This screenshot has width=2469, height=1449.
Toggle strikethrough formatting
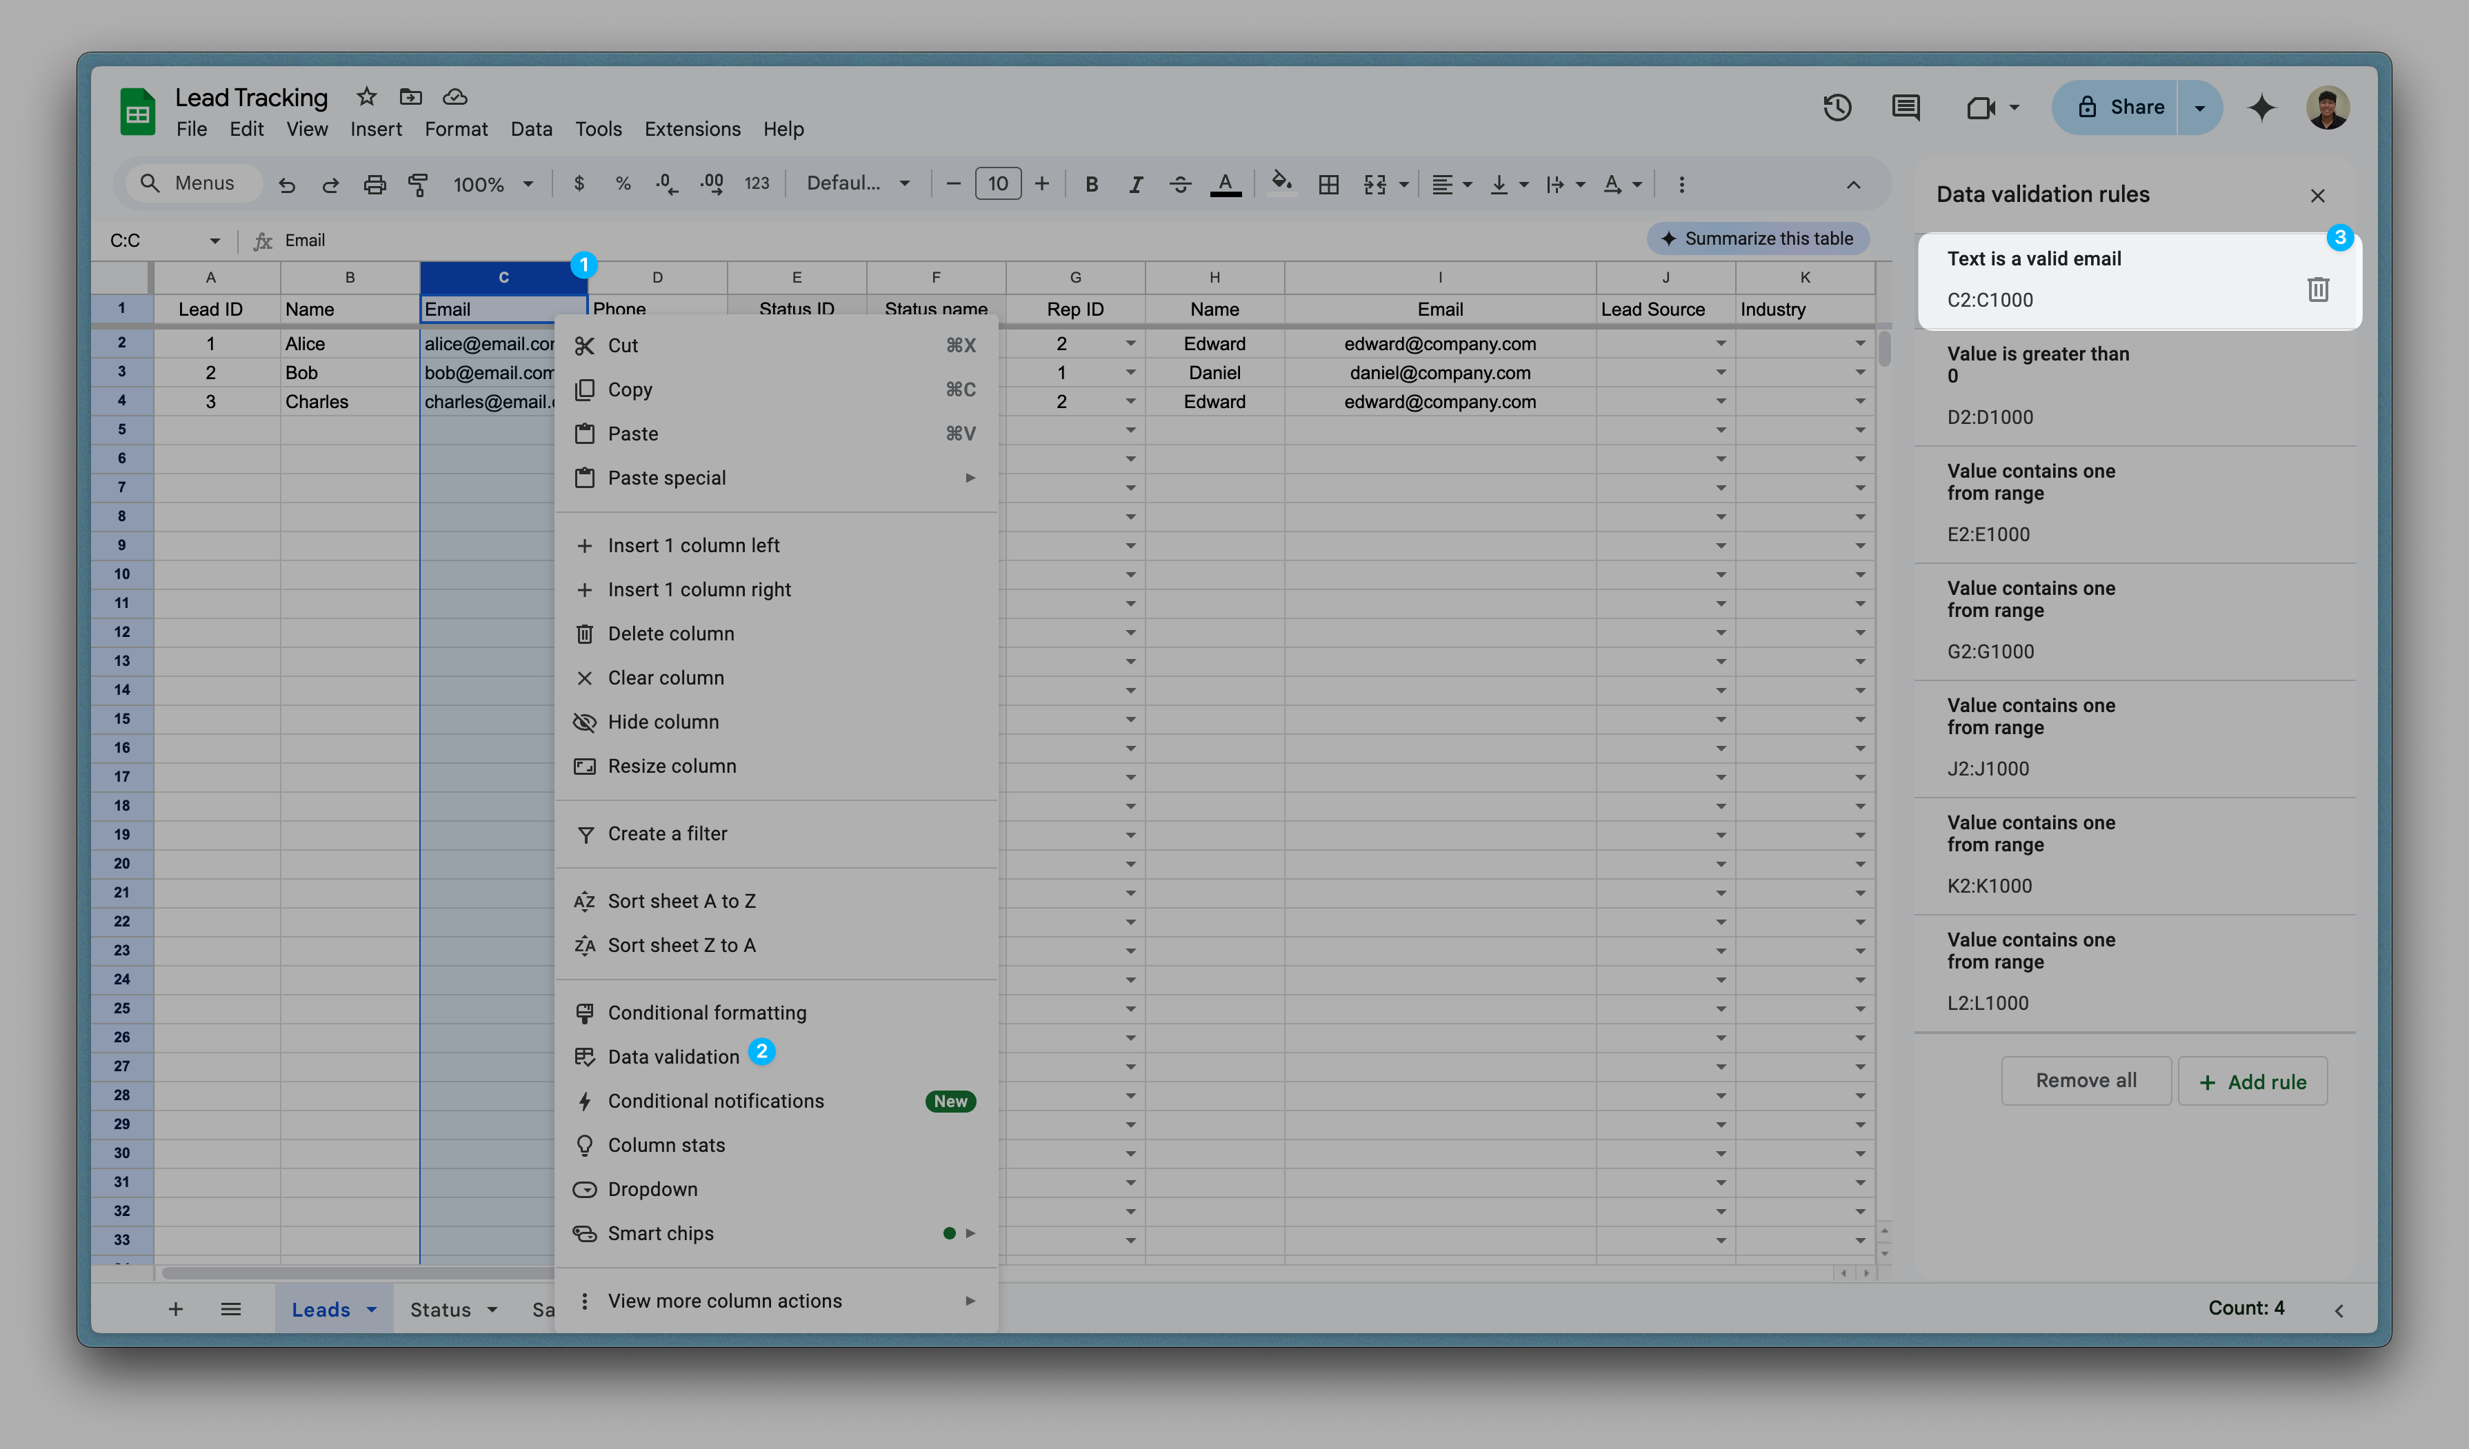[1179, 184]
